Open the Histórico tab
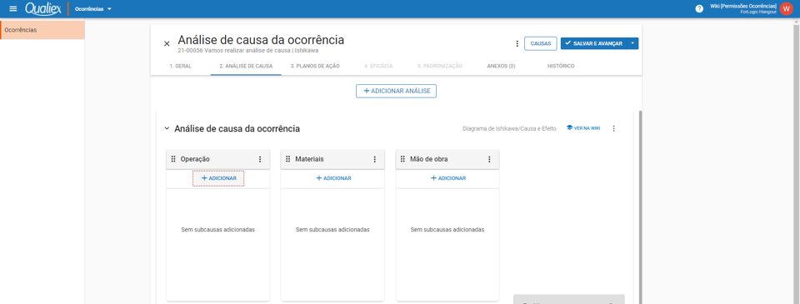800x304 pixels. [561, 67]
